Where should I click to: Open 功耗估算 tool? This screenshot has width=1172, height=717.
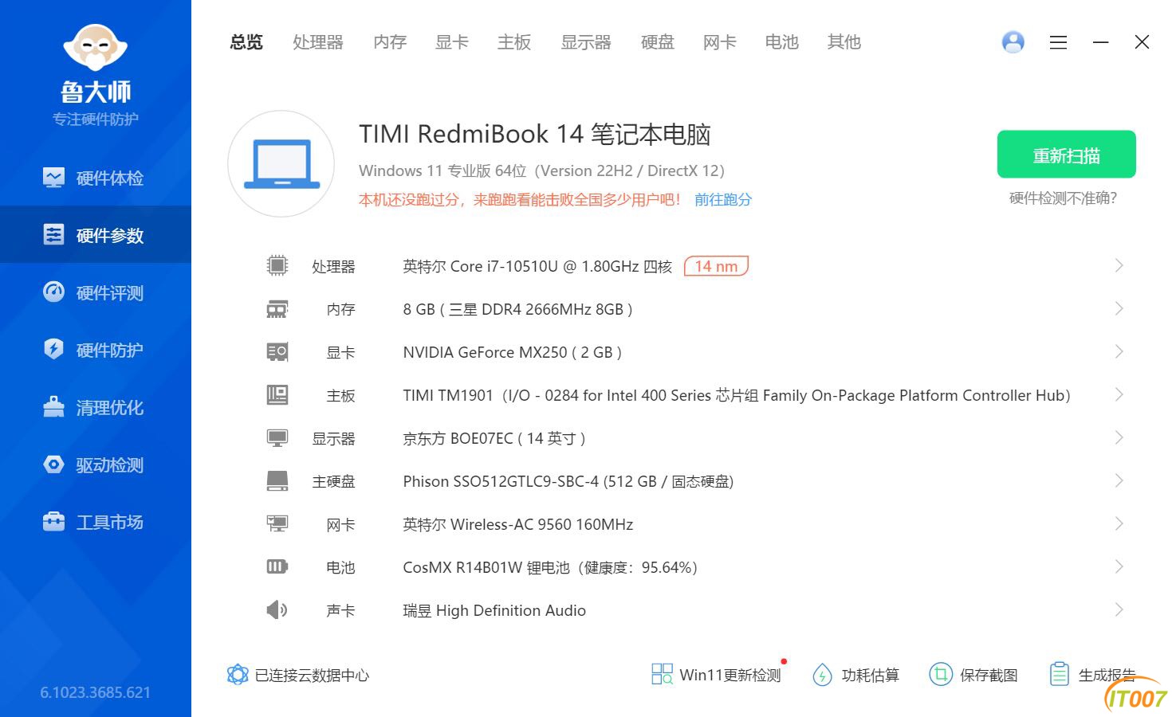click(855, 675)
